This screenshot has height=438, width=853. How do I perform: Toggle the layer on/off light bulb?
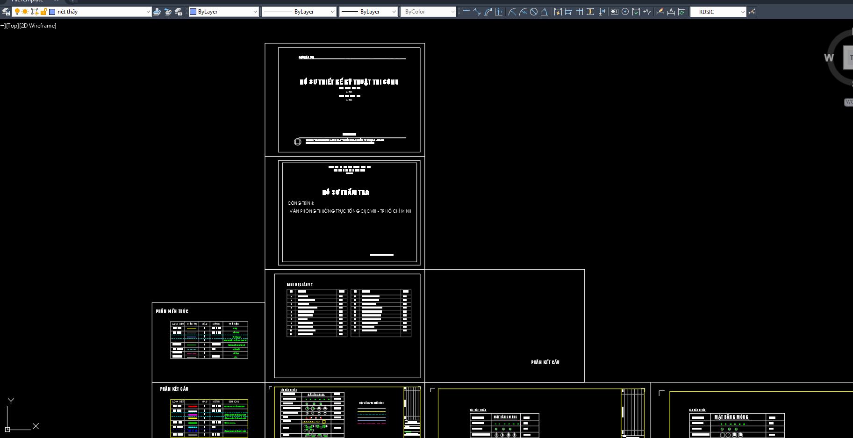tap(17, 12)
